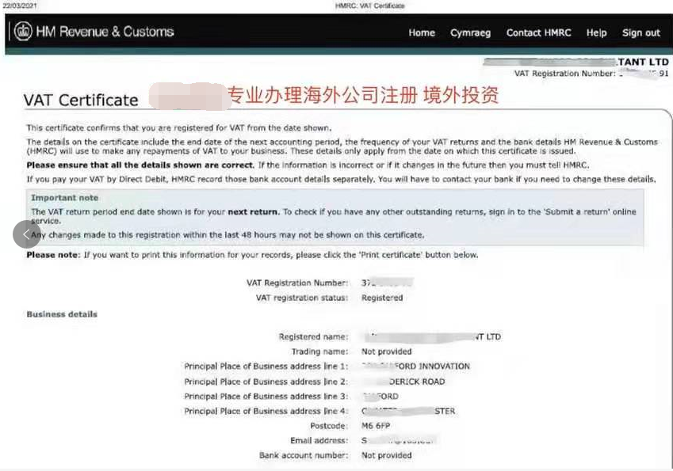Click the crown icon in the HMRC logo
The image size is (673, 471).
23,32
